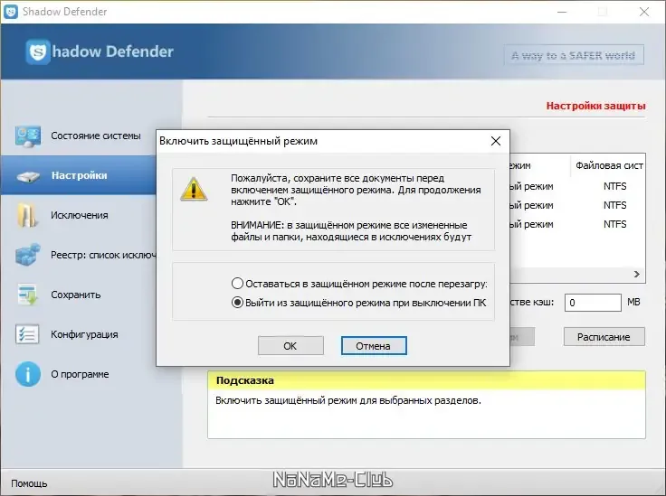Click the registry cubes icon

pos(28,255)
